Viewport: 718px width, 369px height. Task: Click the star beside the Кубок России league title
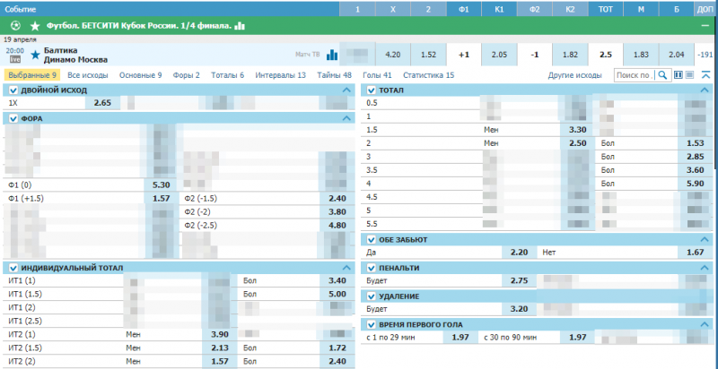pyautogui.click(x=35, y=26)
